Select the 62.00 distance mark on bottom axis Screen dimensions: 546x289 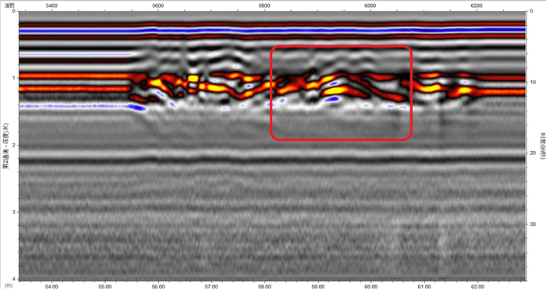[477, 286]
